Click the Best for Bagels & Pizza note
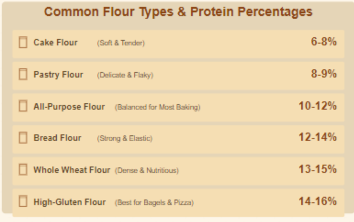 (x=154, y=203)
